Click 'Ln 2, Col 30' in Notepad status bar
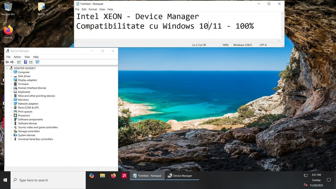 [x=199, y=45]
